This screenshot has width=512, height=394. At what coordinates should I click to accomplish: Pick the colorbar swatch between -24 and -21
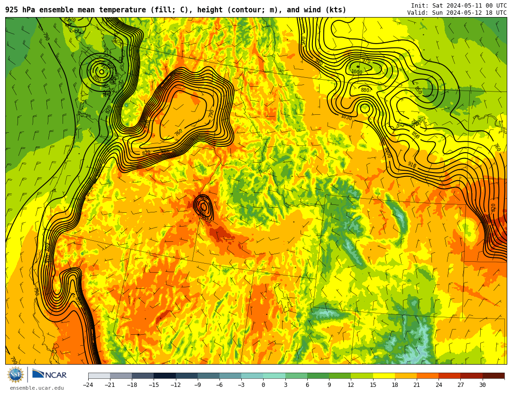click(x=99, y=376)
